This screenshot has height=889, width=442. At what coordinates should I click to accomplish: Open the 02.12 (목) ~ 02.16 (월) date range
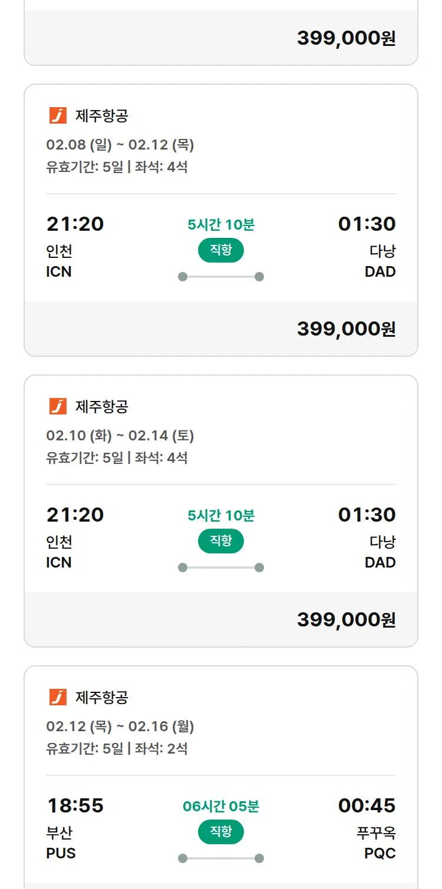(x=120, y=727)
